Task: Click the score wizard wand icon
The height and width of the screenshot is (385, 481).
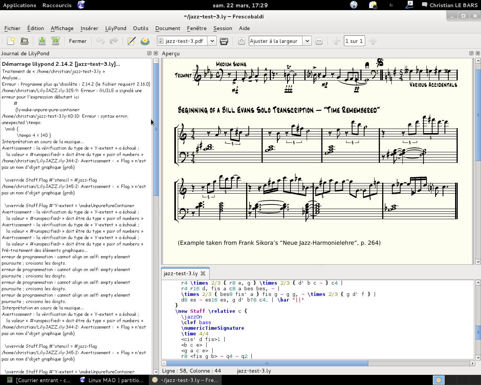Action: (131, 41)
